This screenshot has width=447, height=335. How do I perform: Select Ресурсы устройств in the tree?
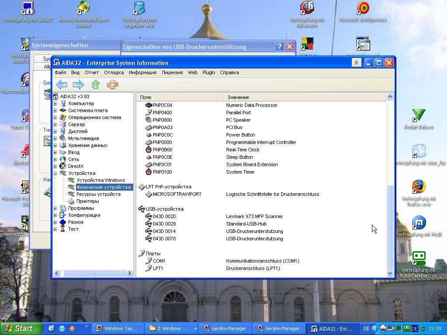tap(98, 194)
